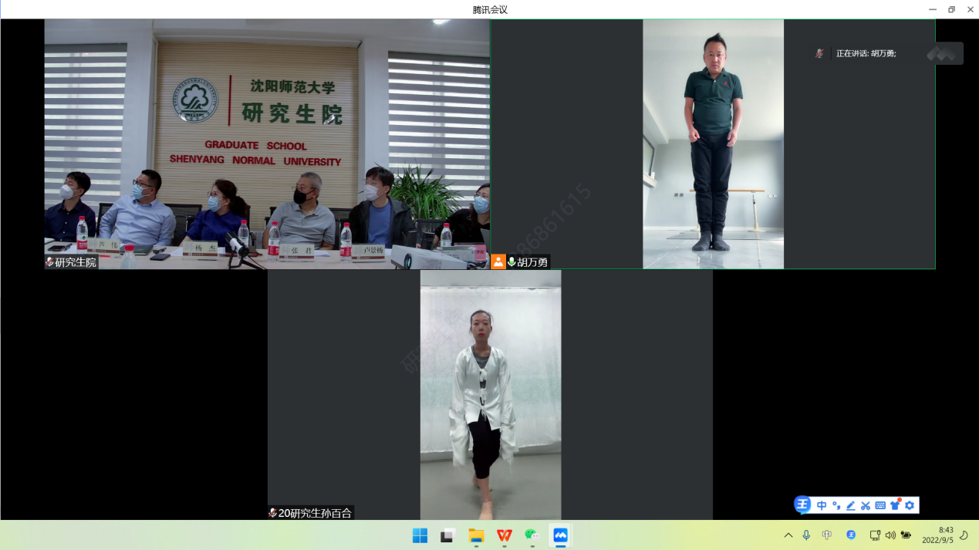Image resolution: width=979 pixels, height=550 pixels.
Task: Toggle punctuation mode in the IME bar
Action: tap(836, 505)
